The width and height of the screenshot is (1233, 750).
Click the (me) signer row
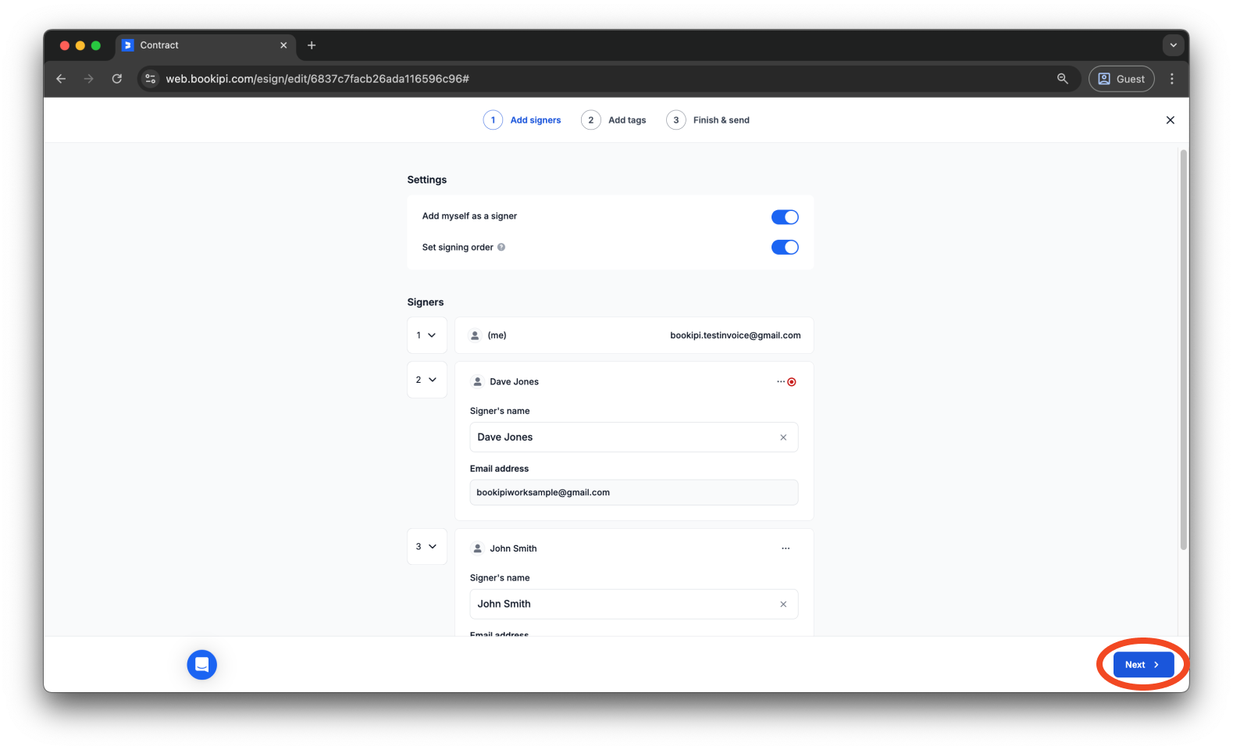633,335
